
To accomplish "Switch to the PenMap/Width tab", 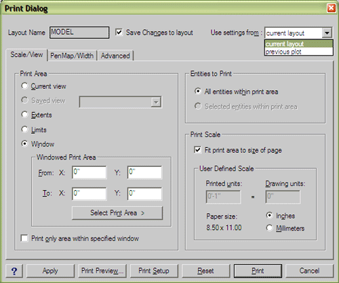I will [x=72, y=56].
